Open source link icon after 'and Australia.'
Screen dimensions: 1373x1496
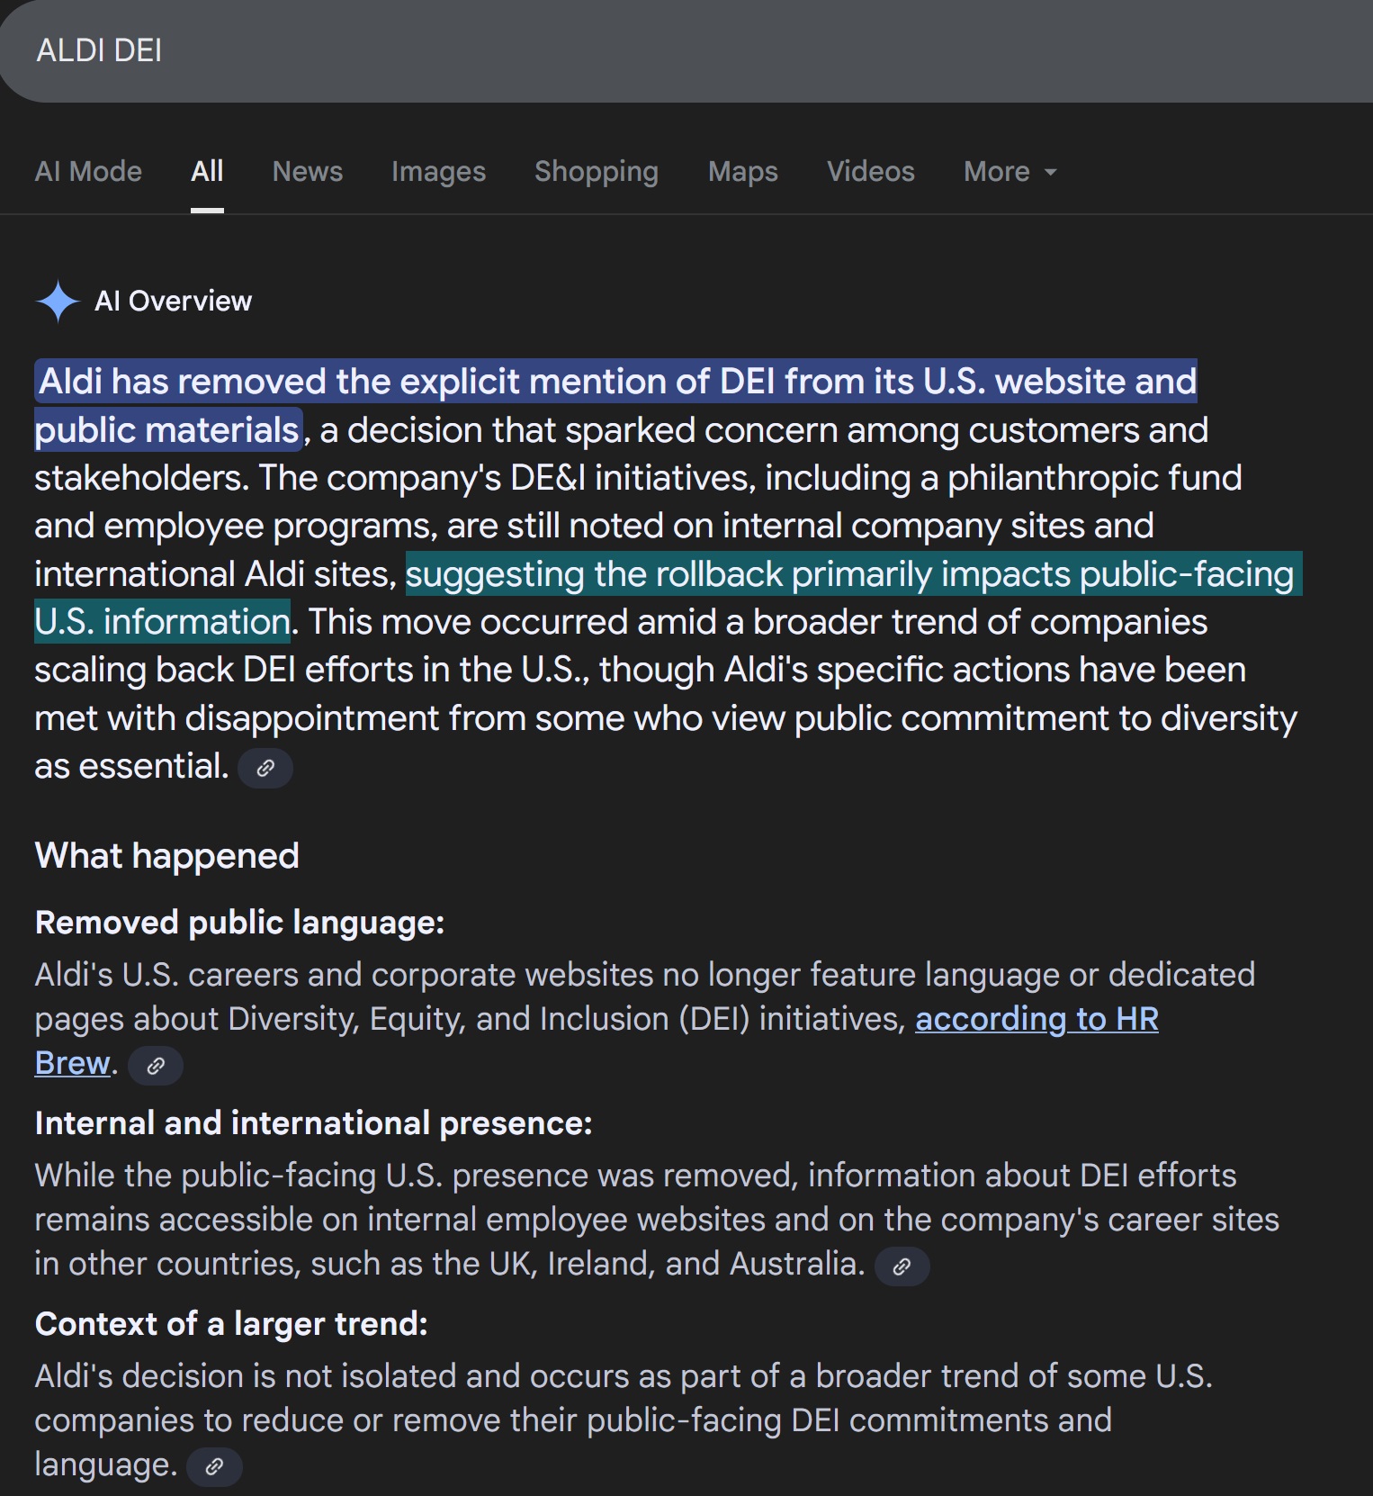(x=902, y=1266)
